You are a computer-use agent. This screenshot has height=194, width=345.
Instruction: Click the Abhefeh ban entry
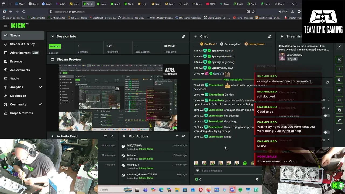[154, 157]
